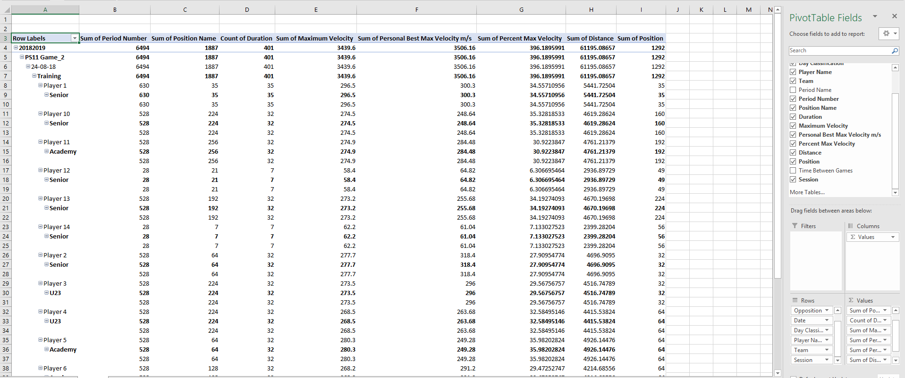The width and height of the screenshot is (905, 378).
Task: Uncheck the Distance field checkbox
Action: click(x=793, y=153)
